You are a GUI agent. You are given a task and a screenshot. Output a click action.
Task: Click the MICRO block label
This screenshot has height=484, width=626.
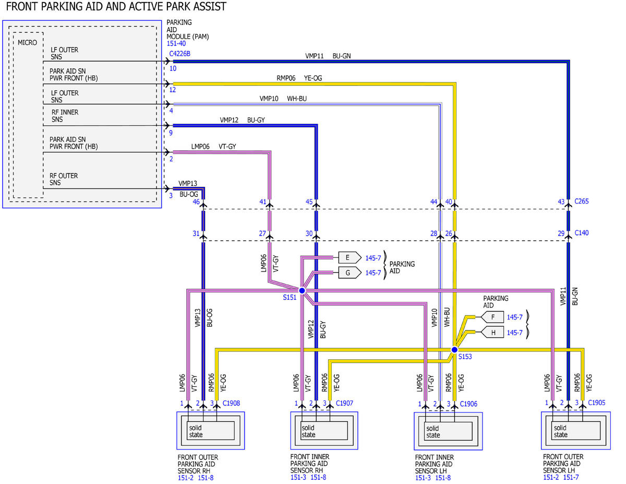click(x=27, y=42)
